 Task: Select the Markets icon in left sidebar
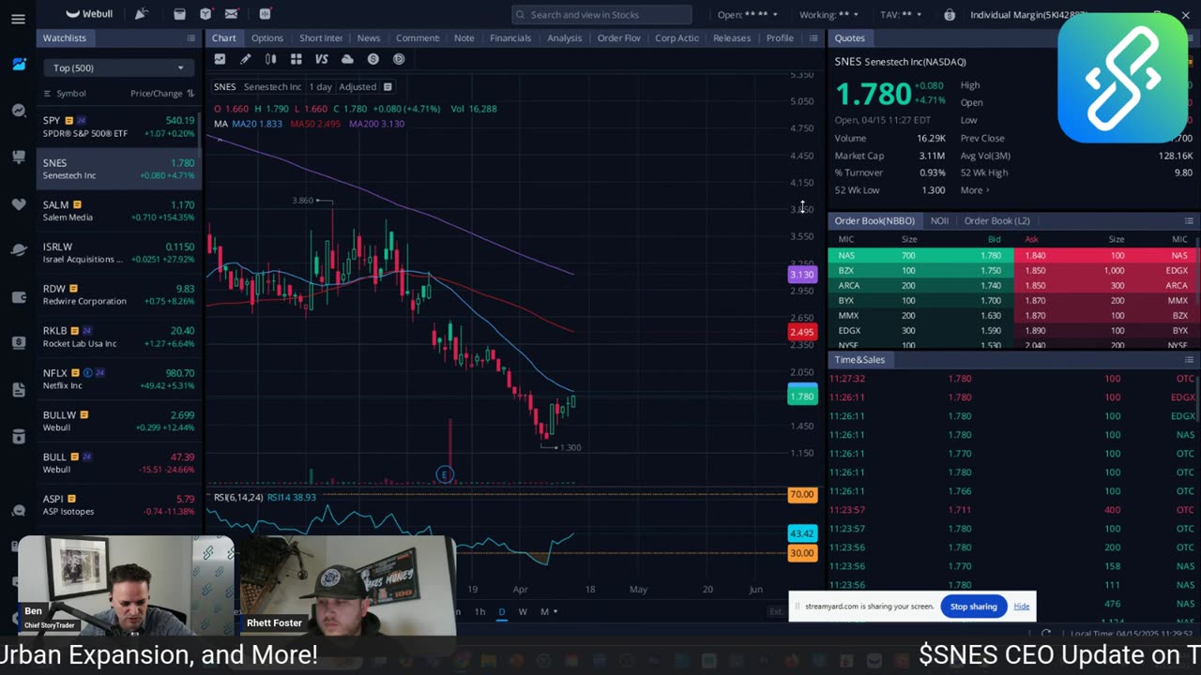(x=19, y=64)
